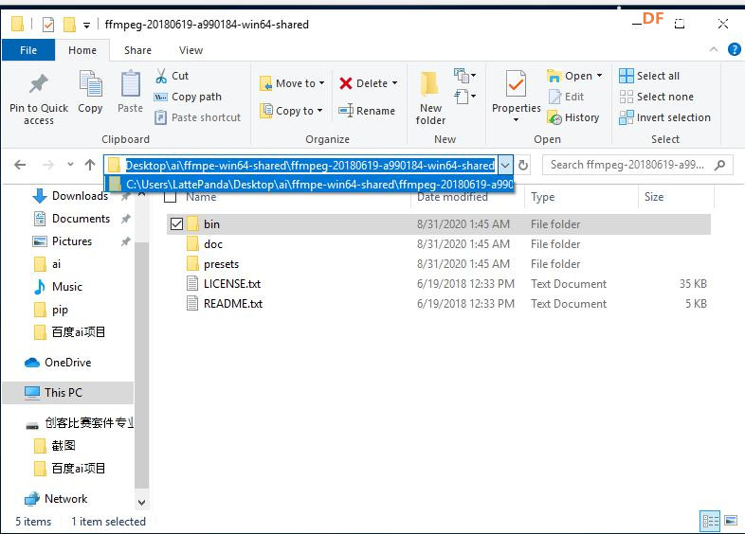
Task: Switch to Large icons view
Action: 731,521
